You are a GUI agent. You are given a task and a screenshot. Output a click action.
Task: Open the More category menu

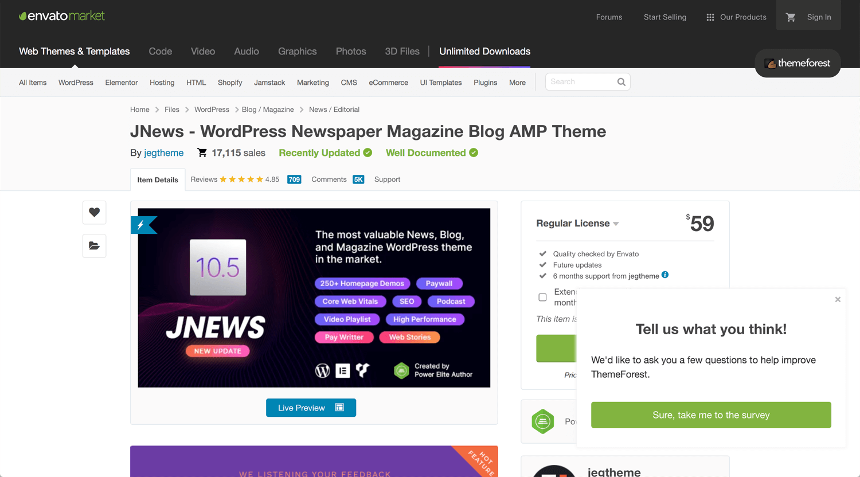517,83
